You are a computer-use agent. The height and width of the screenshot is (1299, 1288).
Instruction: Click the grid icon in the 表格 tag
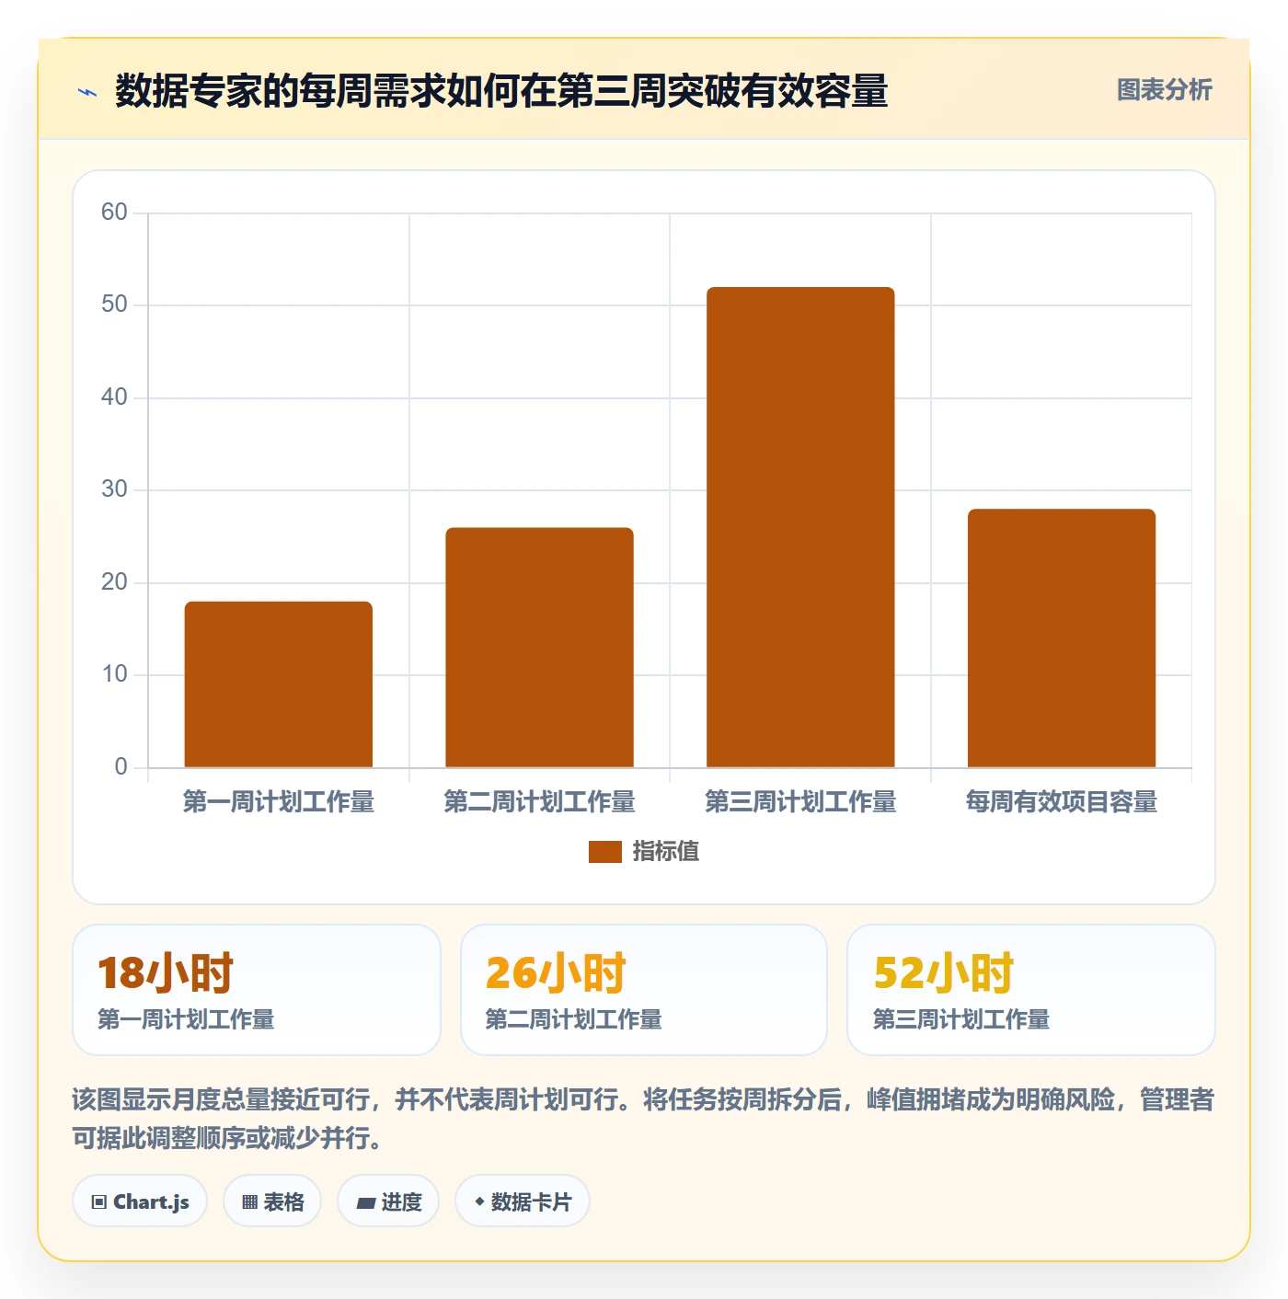pos(249,1202)
